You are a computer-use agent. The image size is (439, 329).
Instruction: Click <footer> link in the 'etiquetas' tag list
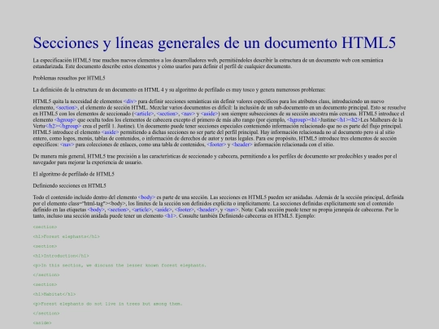click(185, 210)
